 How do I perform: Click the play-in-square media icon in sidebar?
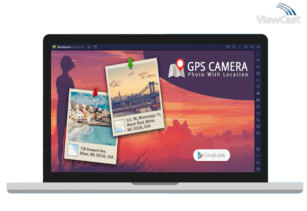(x=258, y=73)
